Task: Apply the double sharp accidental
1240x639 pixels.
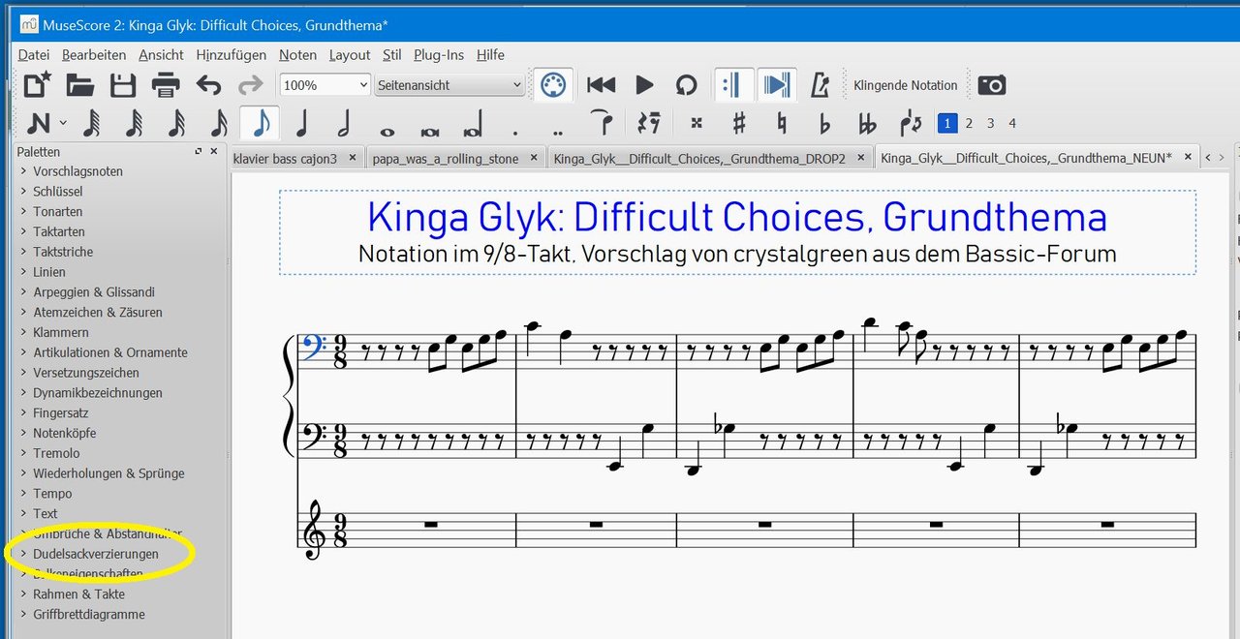Action: tap(696, 123)
